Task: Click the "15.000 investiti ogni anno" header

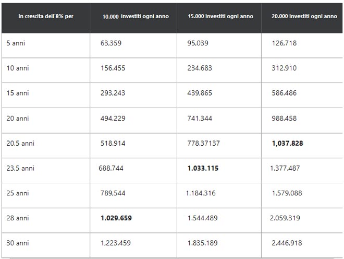Action: click(220, 17)
